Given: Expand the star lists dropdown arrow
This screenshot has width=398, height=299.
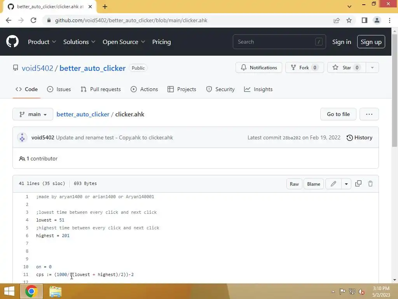Looking at the screenshot, I should 372,68.
